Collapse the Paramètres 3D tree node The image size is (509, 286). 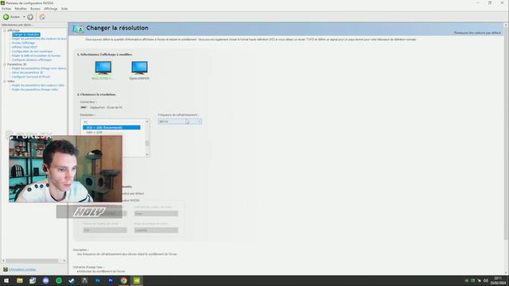click(x=5, y=64)
